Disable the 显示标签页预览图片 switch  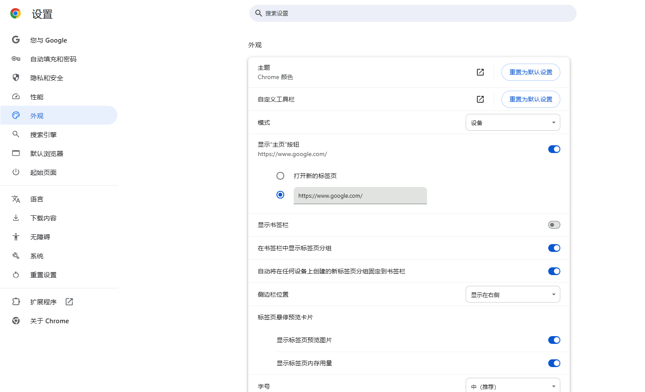pyautogui.click(x=554, y=340)
